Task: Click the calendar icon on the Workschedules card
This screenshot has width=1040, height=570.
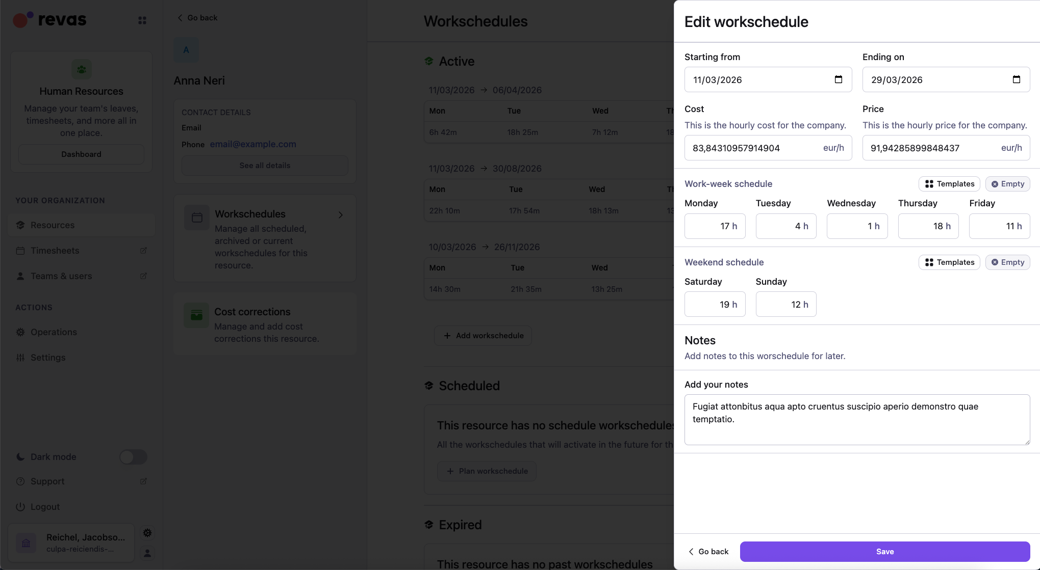Action: click(196, 217)
